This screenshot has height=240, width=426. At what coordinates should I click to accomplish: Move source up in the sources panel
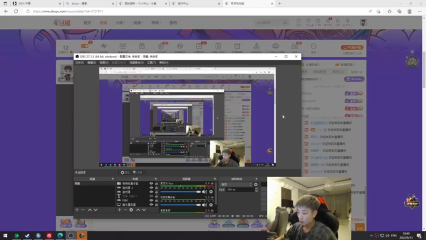138,210
